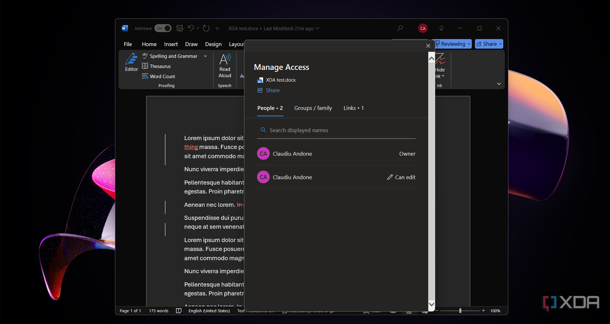Open Word Count tool
This screenshot has height=324, width=610.
159,76
